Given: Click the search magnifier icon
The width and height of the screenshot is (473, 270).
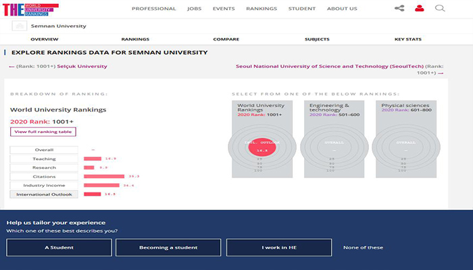Looking at the screenshot, I should pyautogui.click(x=440, y=8).
